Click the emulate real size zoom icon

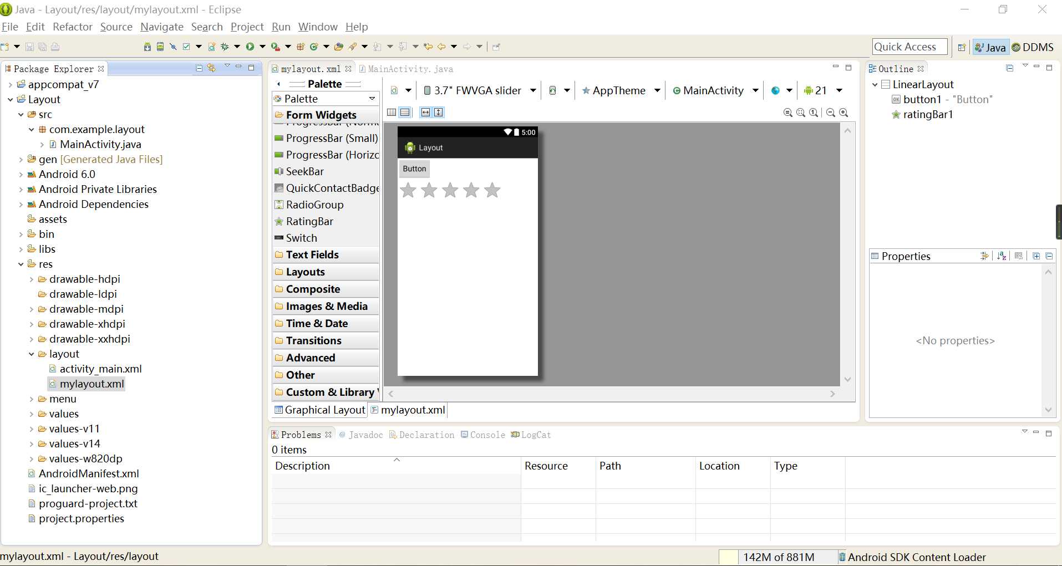click(x=787, y=113)
